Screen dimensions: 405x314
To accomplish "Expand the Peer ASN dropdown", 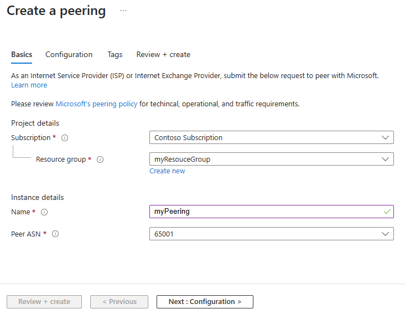I will click(272, 234).
